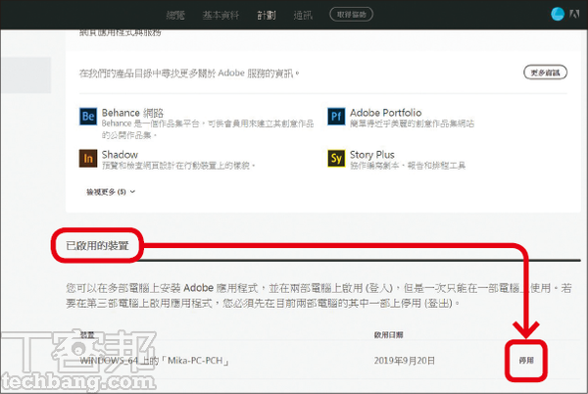Click the 已啟用的裝置 section heading
Viewport: 588px width, 394px height.
point(97,246)
